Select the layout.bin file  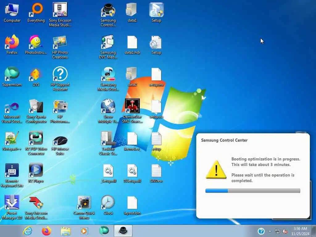pos(132,205)
